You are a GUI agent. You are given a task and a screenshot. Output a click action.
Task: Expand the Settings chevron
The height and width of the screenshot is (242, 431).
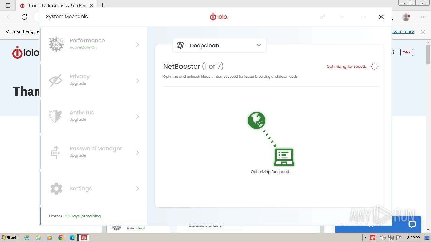pos(137,188)
